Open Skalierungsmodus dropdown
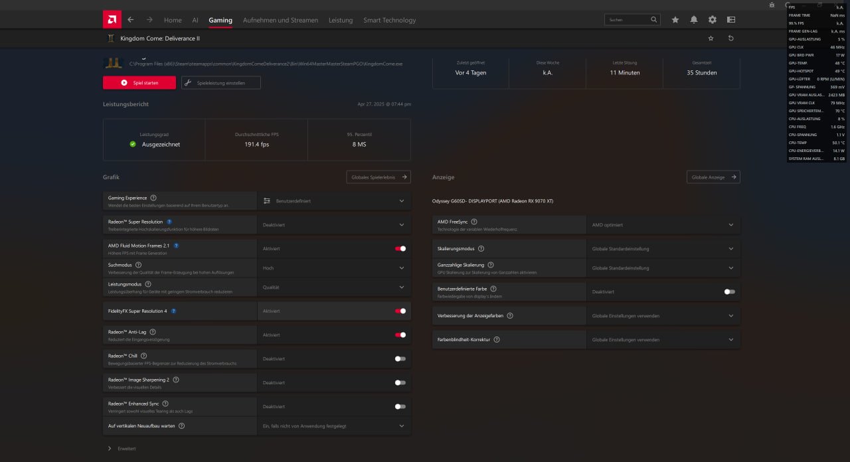The image size is (850, 462). tap(663, 249)
